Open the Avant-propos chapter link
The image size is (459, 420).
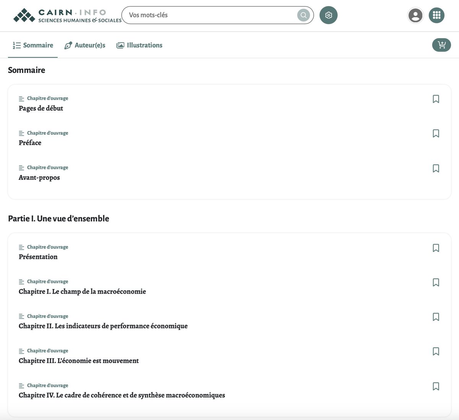click(39, 178)
